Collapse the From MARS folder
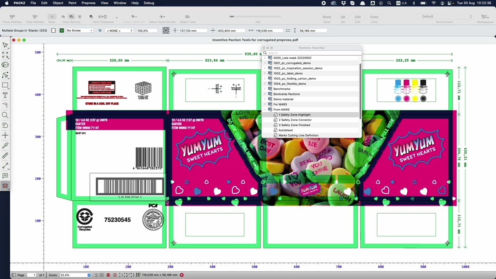 (265, 110)
